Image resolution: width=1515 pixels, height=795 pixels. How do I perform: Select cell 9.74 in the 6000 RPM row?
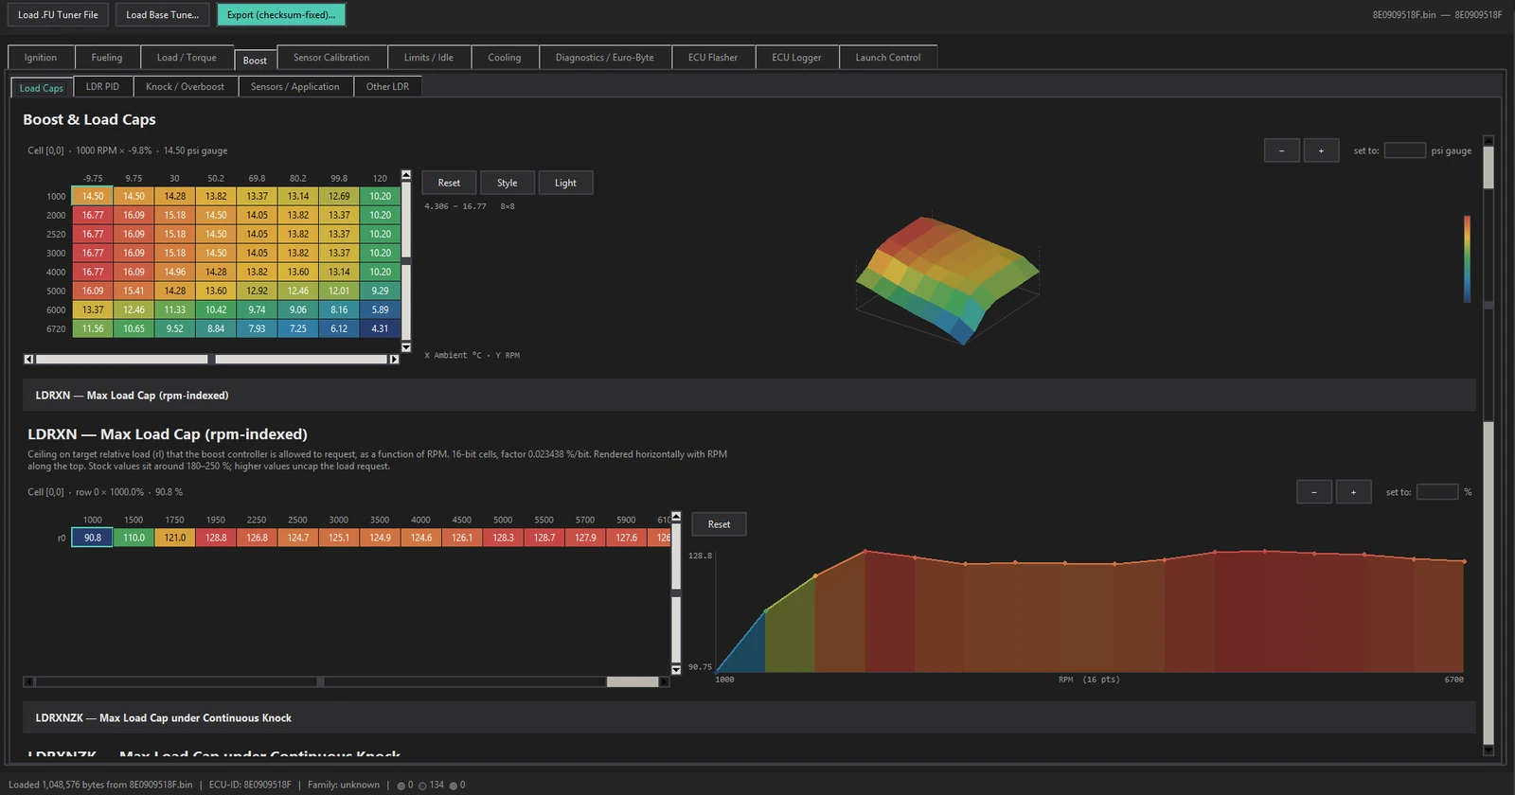(257, 309)
